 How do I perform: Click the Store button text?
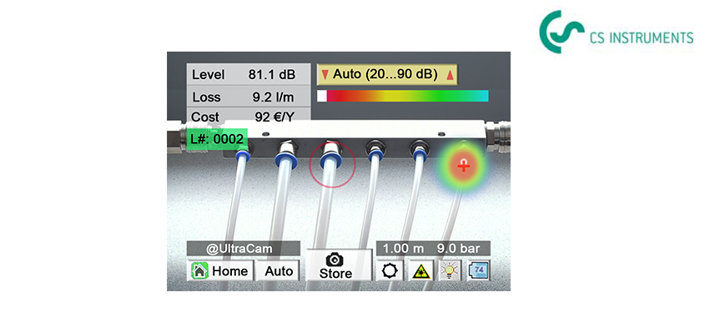pyautogui.click(x=335, y=273)
